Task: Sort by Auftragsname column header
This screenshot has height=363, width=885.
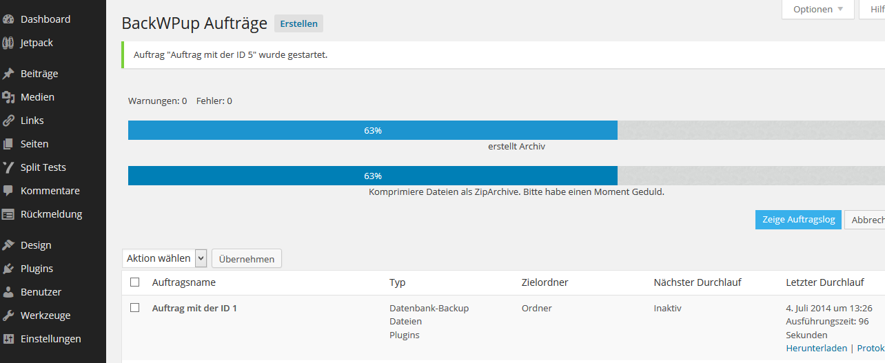Action: (x=183, y=282)
